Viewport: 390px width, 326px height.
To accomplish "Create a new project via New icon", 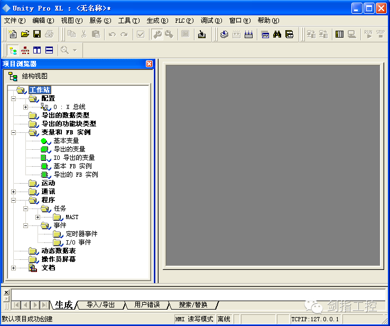I will click(13, 34).
